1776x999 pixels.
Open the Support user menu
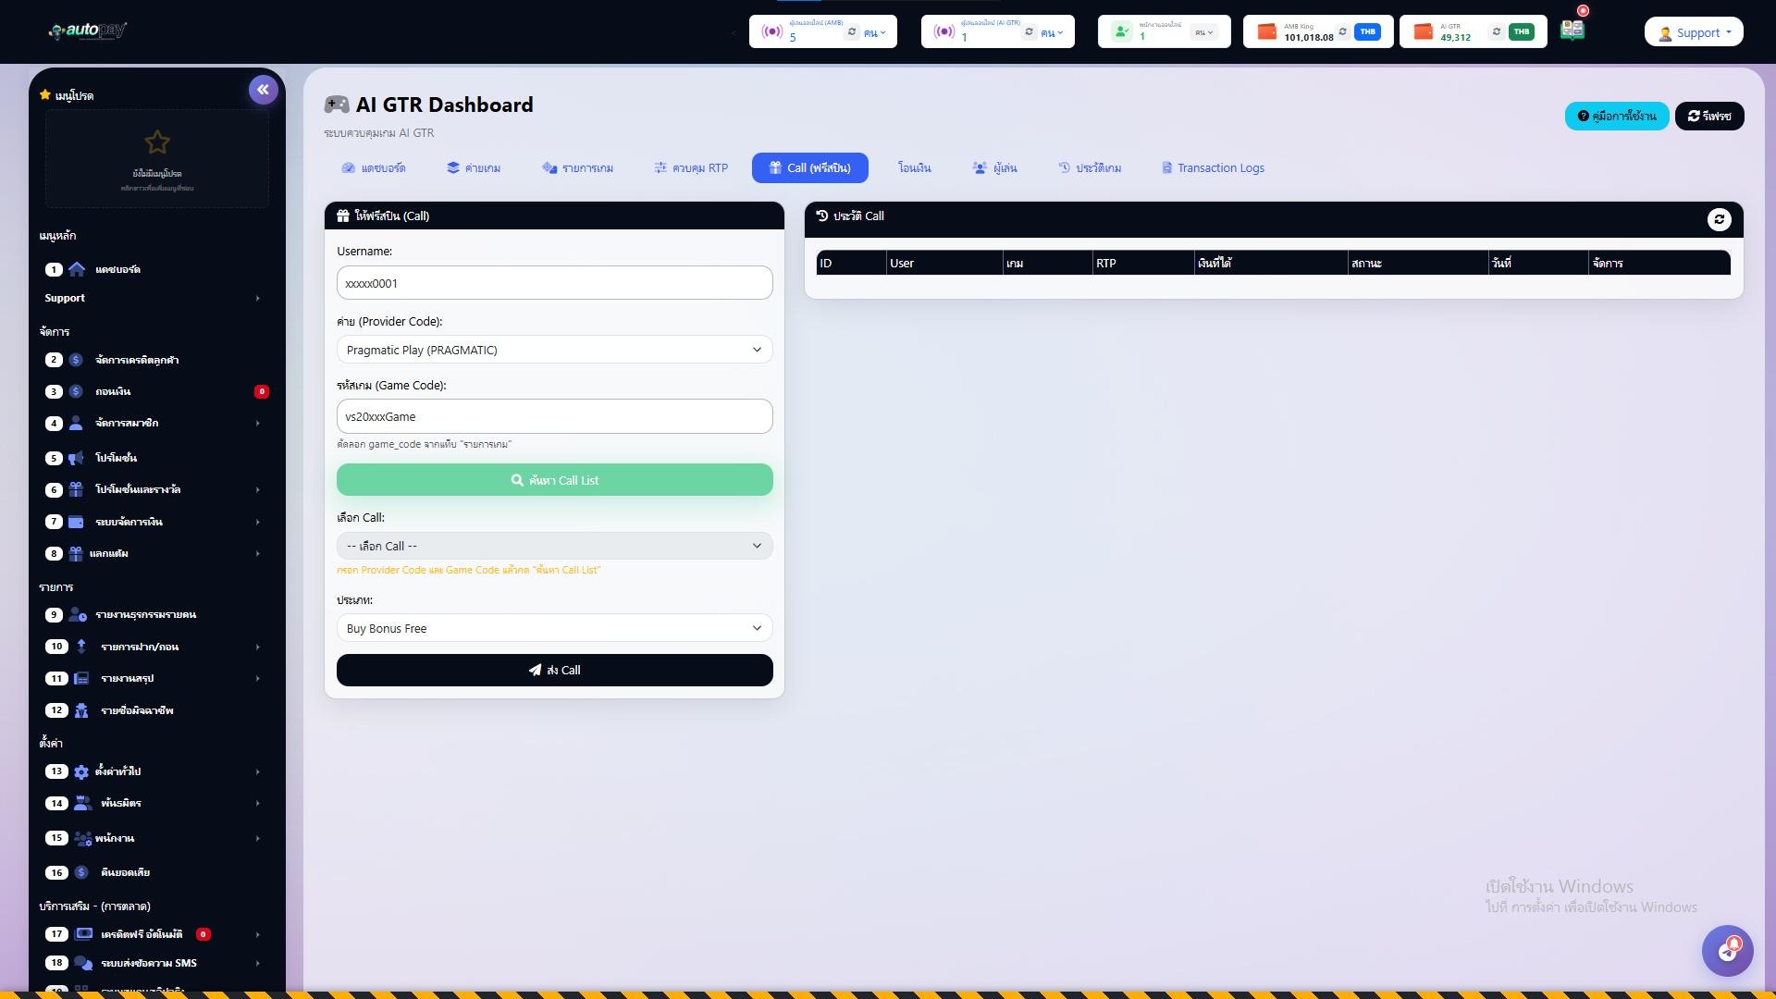point(1694,32)
